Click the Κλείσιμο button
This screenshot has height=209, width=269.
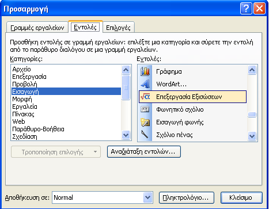point(241,197)
